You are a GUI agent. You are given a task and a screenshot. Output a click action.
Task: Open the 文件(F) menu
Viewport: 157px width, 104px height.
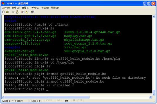click(6, 8)
